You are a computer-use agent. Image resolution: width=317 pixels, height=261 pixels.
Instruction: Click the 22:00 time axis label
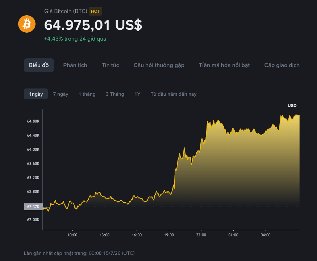point(201,235)
